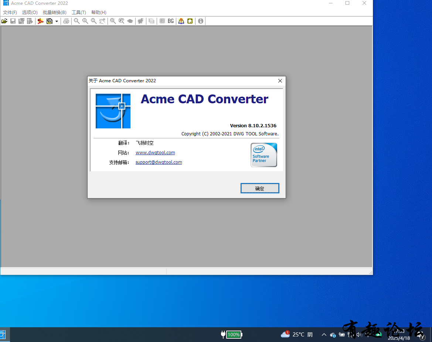Screen dimensions: 432x342
Task: Open the 选项(O) menu
Action: pyautogui.click(x=30, y=13)
